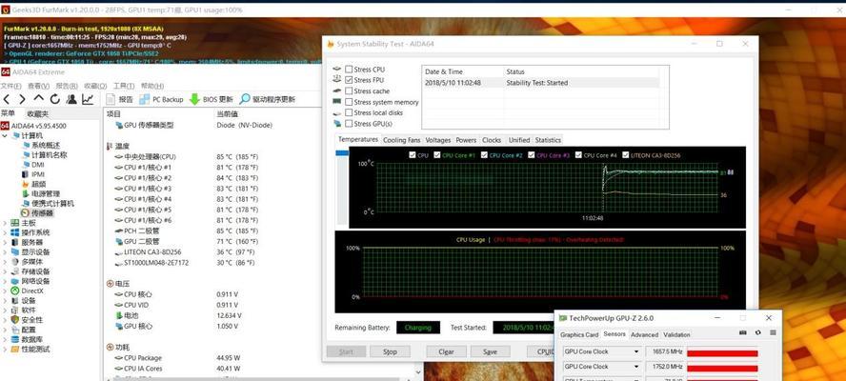Select DMI in the AIDA64 tree
846x381 pixels.
coord(33,165)
